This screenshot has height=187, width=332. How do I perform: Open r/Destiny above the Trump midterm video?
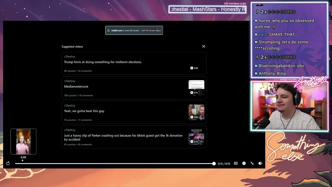70,57
